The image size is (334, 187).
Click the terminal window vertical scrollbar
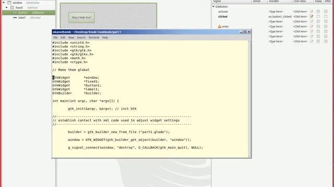pyautogui.click(x=249, y=99)
